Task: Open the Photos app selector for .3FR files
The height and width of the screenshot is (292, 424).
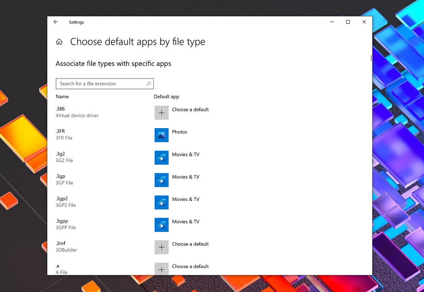Action: pyautogui.click(x=161, y=135)
